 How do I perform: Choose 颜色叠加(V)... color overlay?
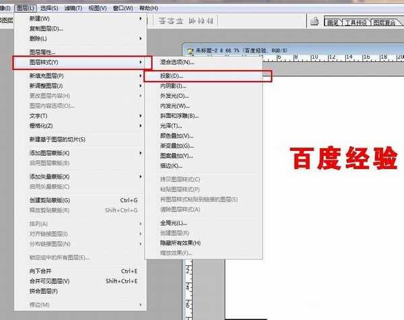pos(203,136)
